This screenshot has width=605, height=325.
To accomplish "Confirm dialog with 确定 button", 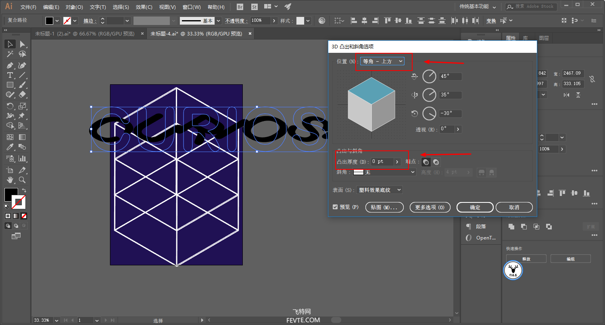I will [x=475, y=207].
